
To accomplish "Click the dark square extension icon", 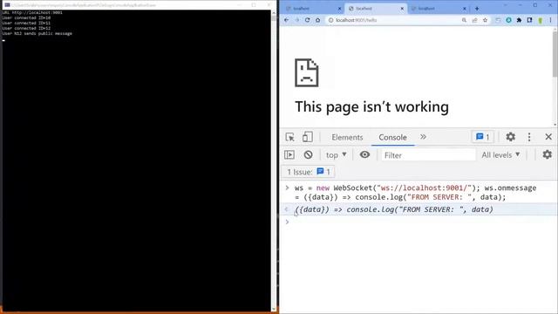I will pyautogui.click(x=529, y=20).
